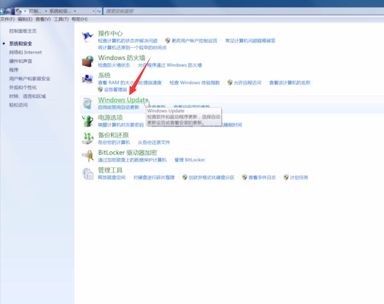Open the address bar history dropdown
The image size is (384, 304).
point(94,11)
